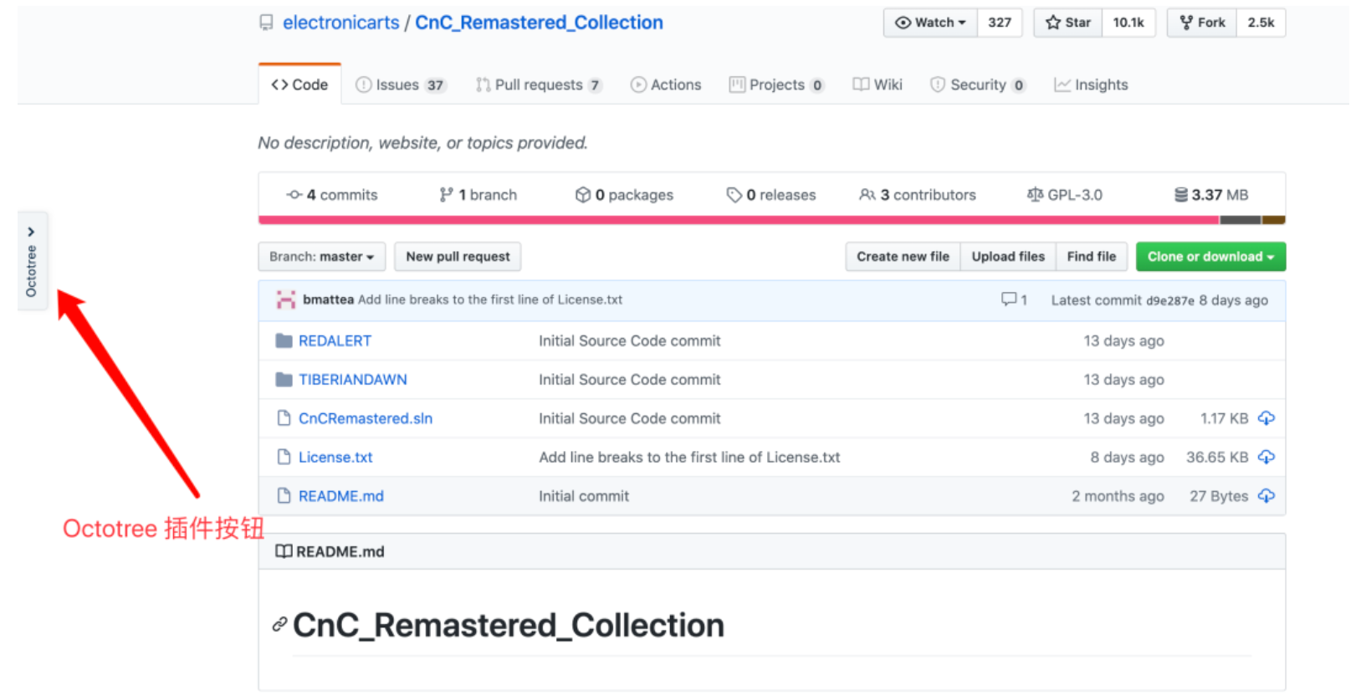This screenshot has width=1361, height=696.
Task: Click the heading anchor link icon
Action: click(279, 624)
